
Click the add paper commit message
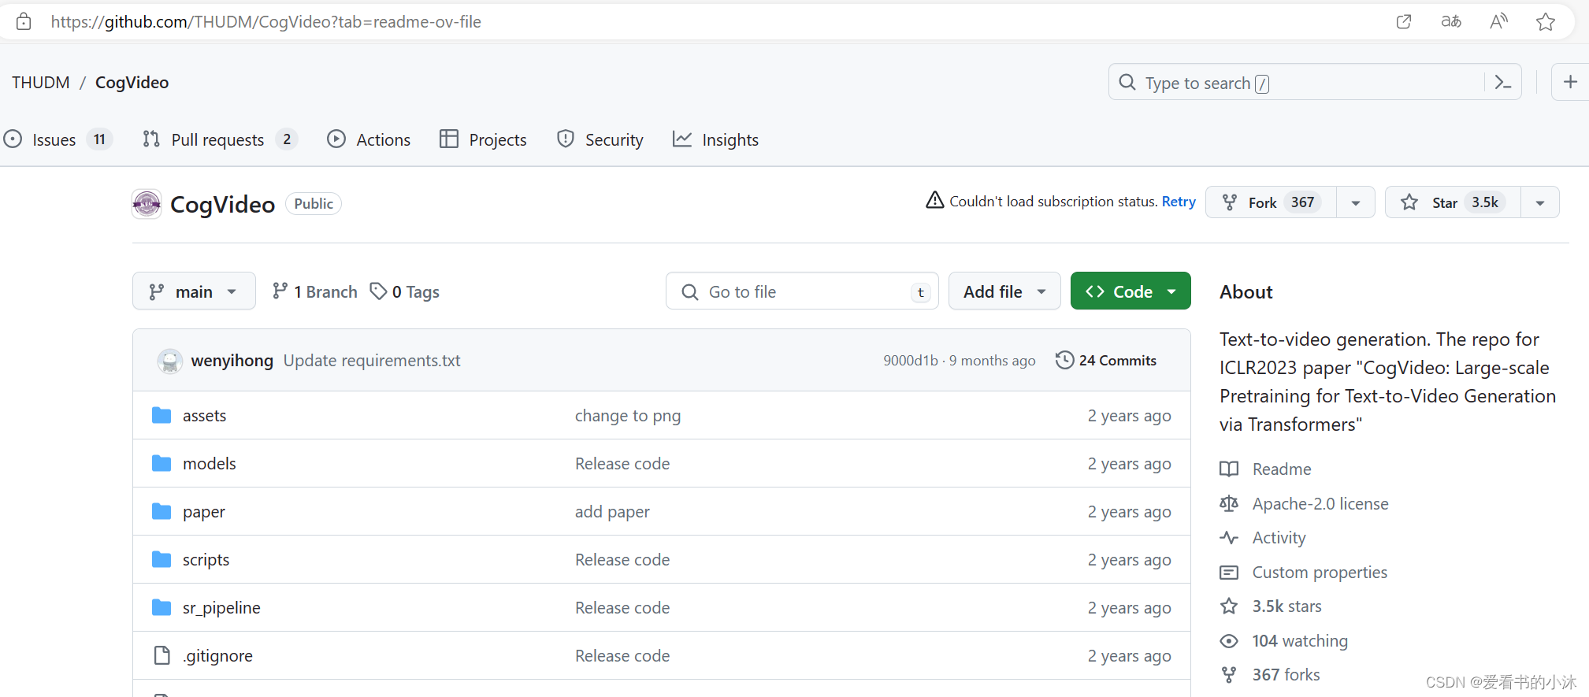pos(612,512)
